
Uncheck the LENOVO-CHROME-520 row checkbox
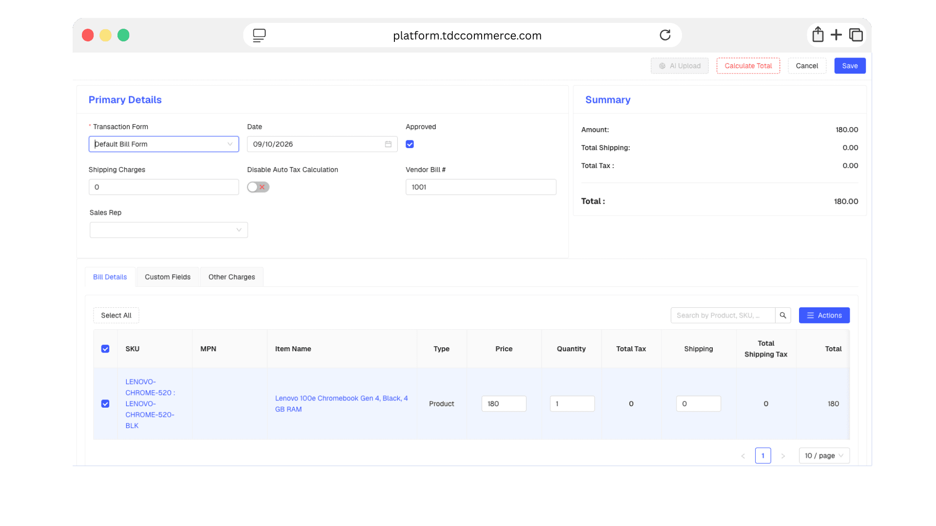tap(105, 404)
